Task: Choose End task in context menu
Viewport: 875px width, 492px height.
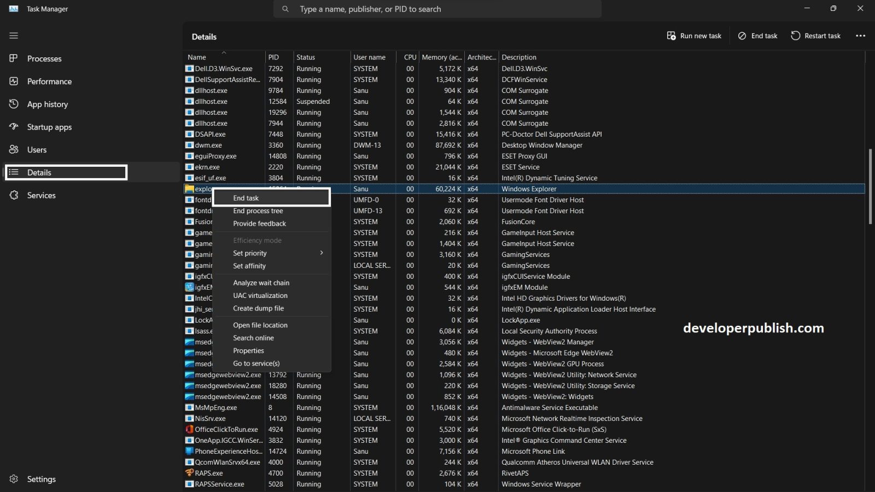Action: coord(246,198)
